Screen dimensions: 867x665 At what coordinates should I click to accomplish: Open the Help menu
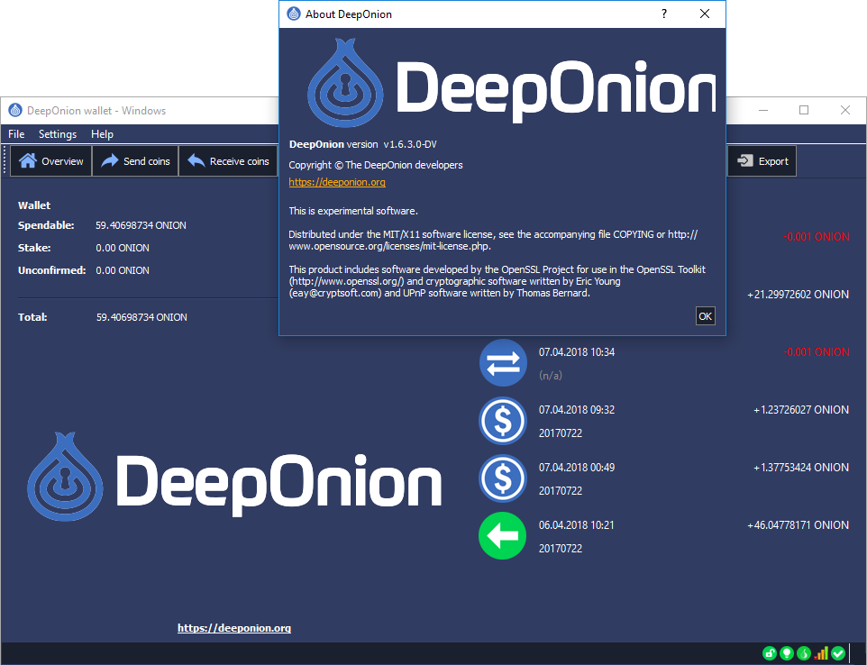click(103, 133)
